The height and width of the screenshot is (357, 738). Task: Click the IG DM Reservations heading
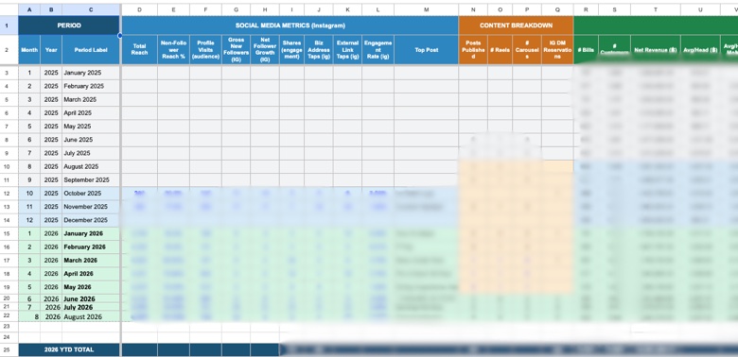557,50
